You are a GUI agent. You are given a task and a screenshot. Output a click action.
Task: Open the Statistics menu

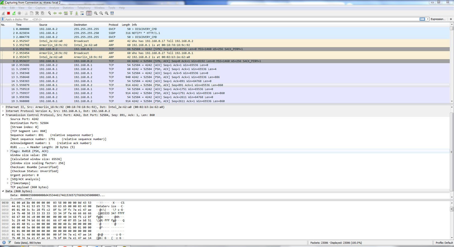click(x=68, y=8)
